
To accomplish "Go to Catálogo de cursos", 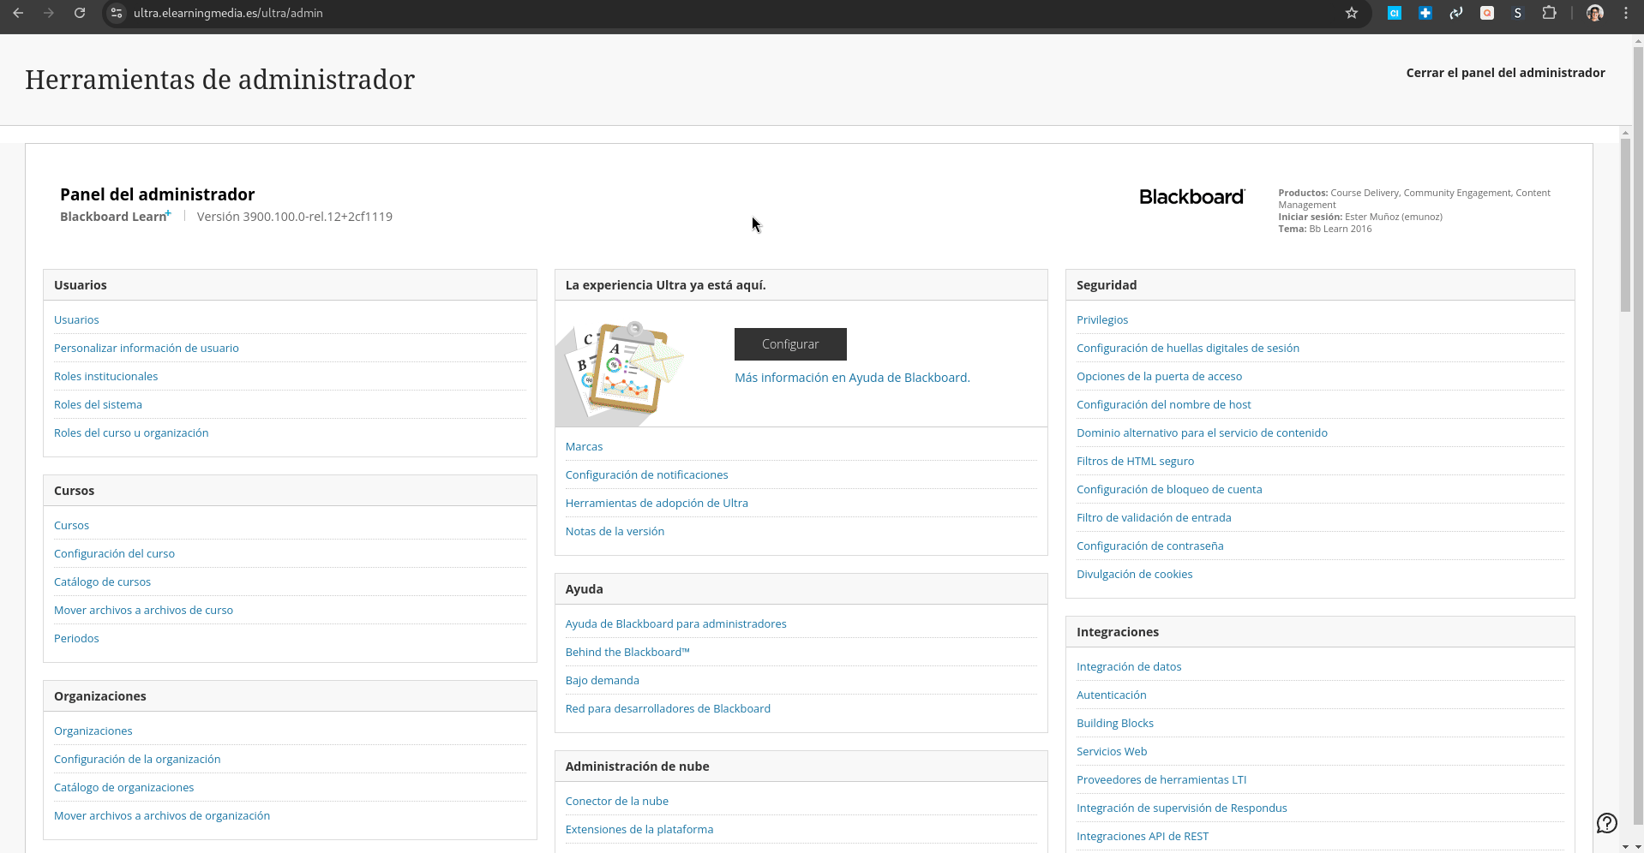I will click(x=102, y=582).
